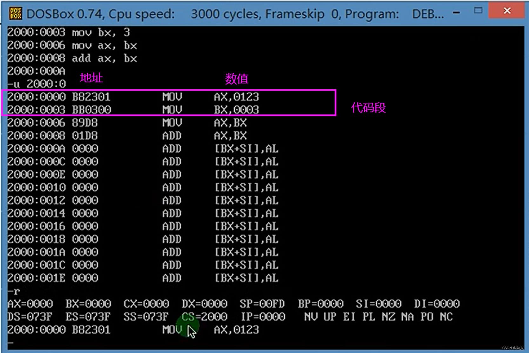Click the SP=00FD register value
This screenshot has width=529, height=353.
pyautogui.click(x=262, y=304)
